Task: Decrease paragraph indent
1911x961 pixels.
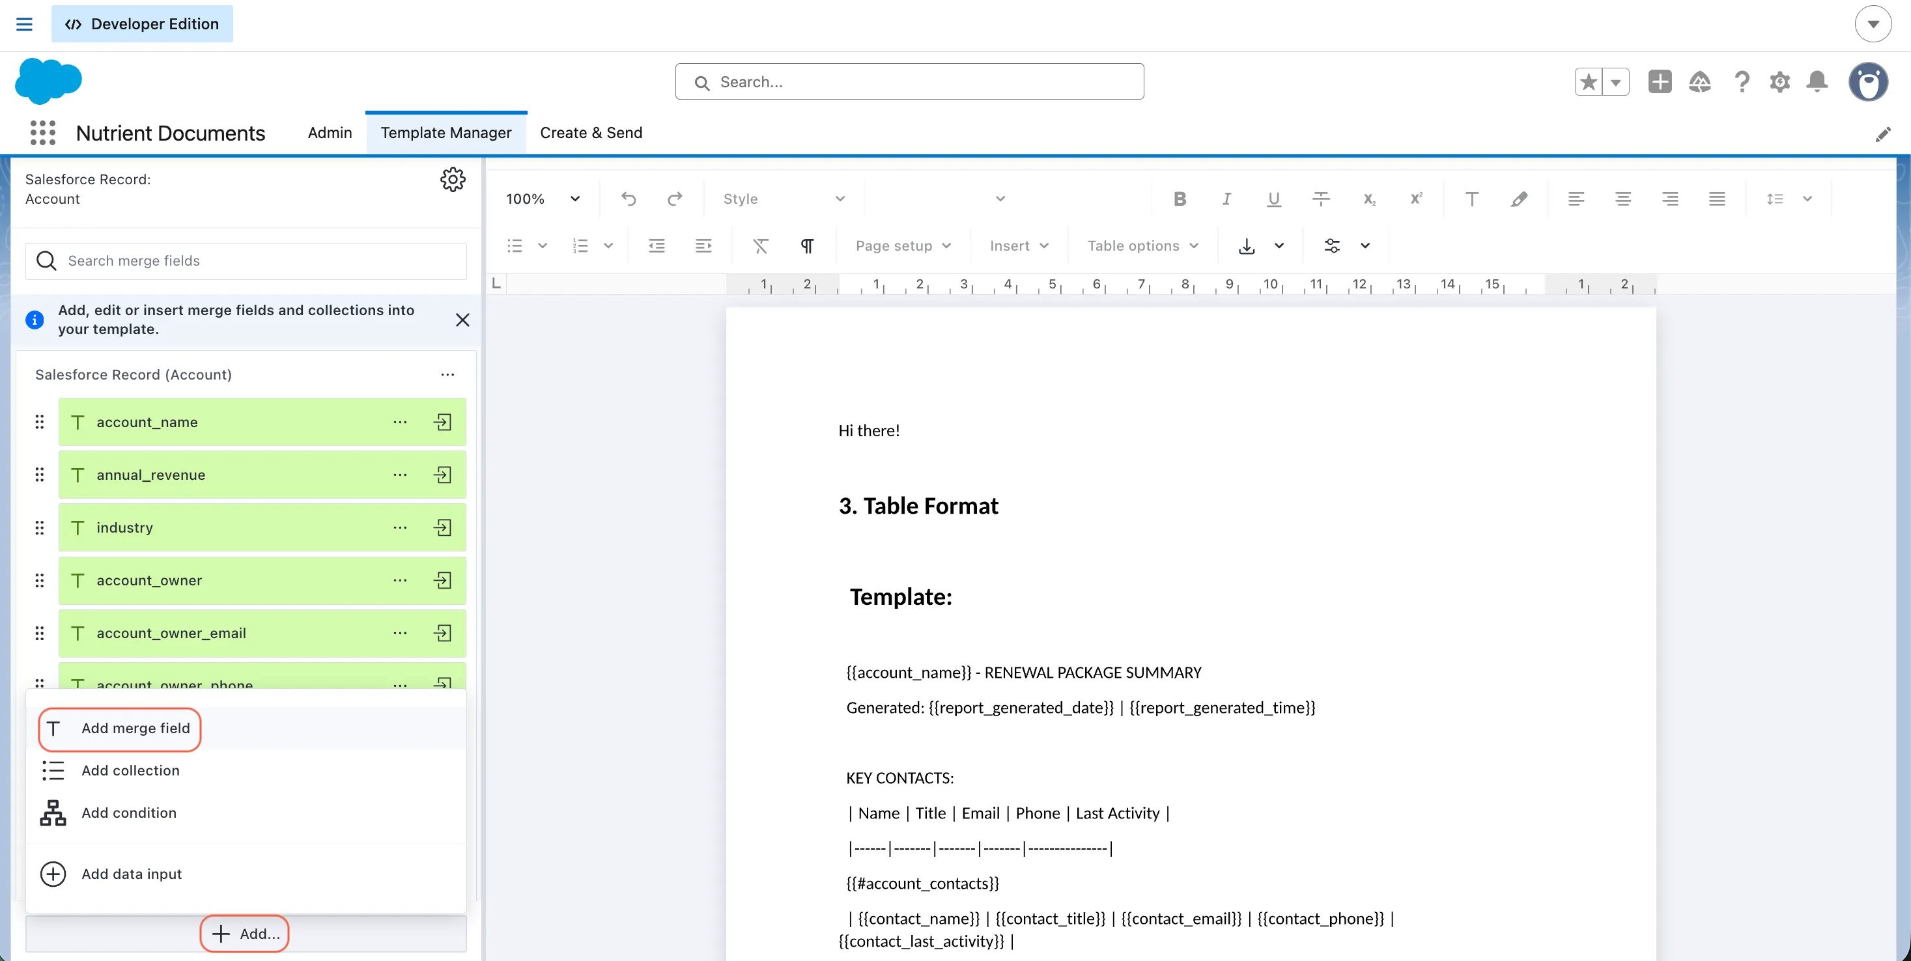Action: pos(657,245)
